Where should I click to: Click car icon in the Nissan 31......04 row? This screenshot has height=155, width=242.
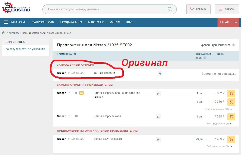coord(158,117)
